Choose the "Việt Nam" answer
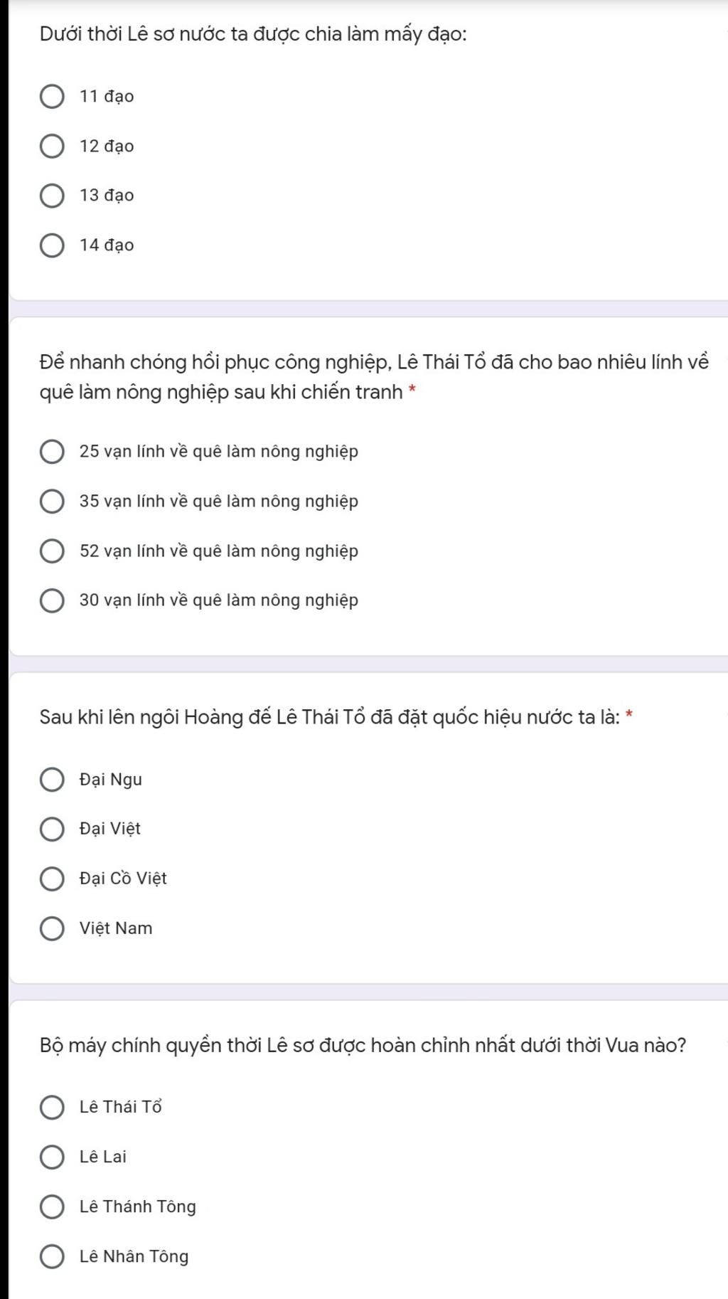Viewport: 728px width, 1299px height. pos(52,928)
